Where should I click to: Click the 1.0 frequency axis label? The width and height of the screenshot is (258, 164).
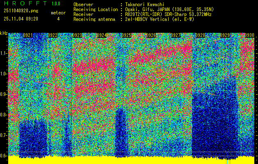coord(3,74)
